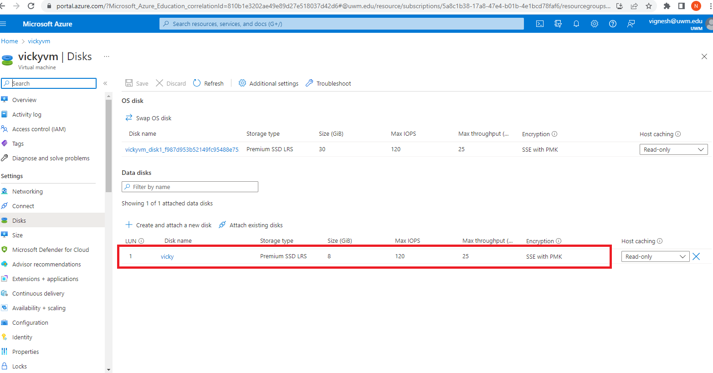Open the OS disk Host caching dropdown
Image resolution: width=713 pixels, height=373 pixels.
[673, 149]
